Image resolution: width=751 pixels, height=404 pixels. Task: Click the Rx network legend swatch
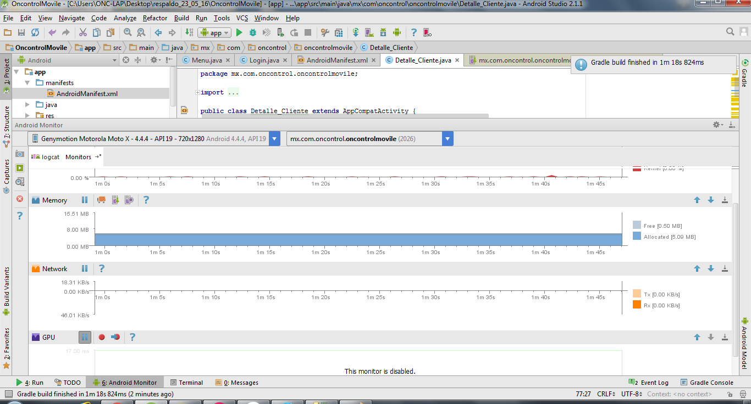pyautogui.click(x=637, y=305)
